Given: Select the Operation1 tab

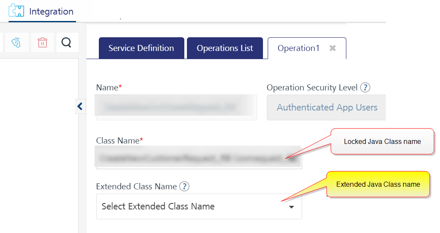Looking at the screenshot, I should 298,48.
